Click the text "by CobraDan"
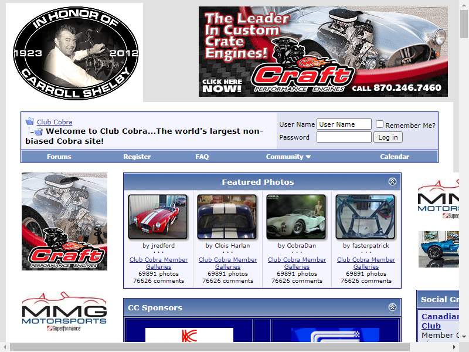 pos(297,245)
